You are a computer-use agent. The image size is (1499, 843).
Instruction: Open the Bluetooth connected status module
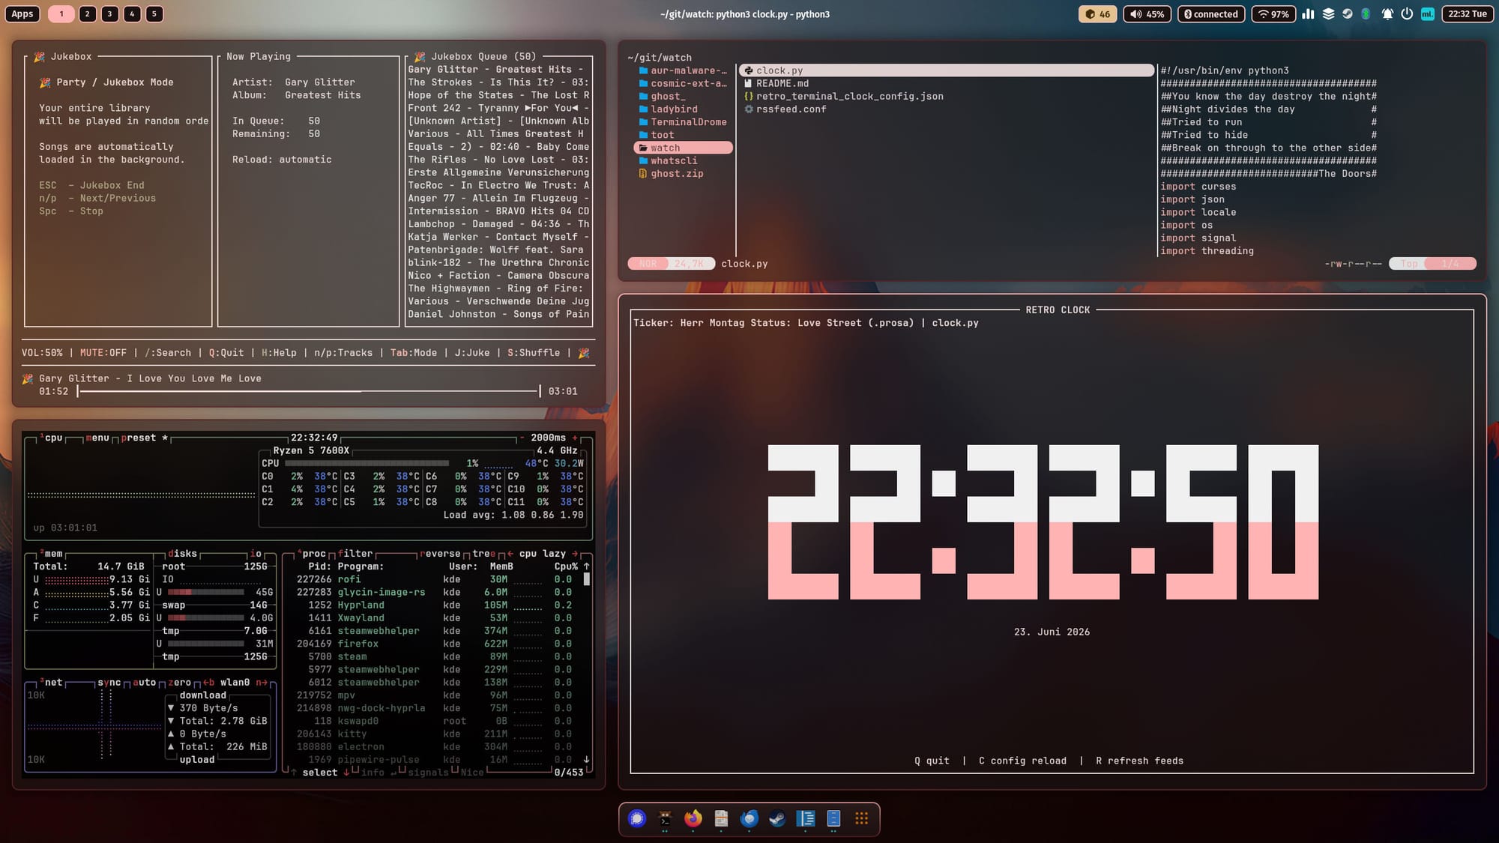(x=1211, y=13)
